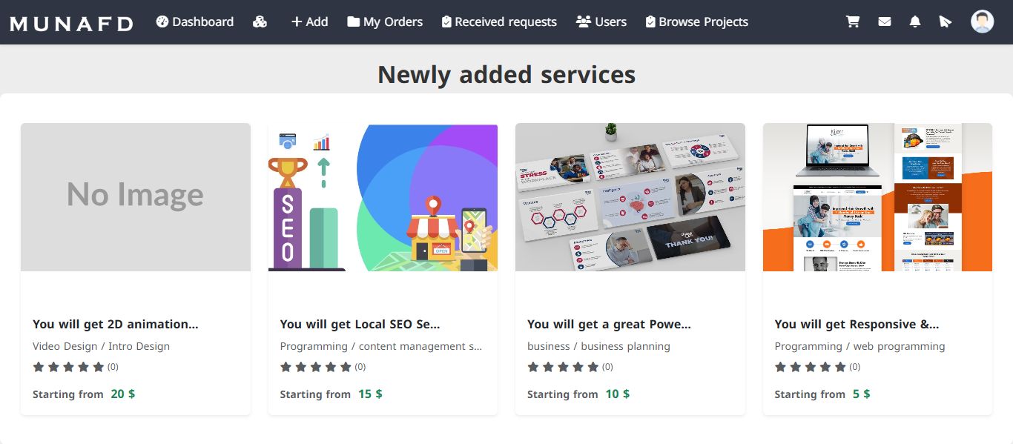Open Browse Projects
The height and width of the screenshot is (444, 1013).
696,22
